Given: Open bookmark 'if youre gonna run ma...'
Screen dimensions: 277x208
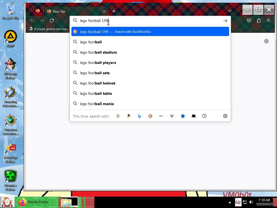Looking at the screenshot, I should [x=49, y=29].
